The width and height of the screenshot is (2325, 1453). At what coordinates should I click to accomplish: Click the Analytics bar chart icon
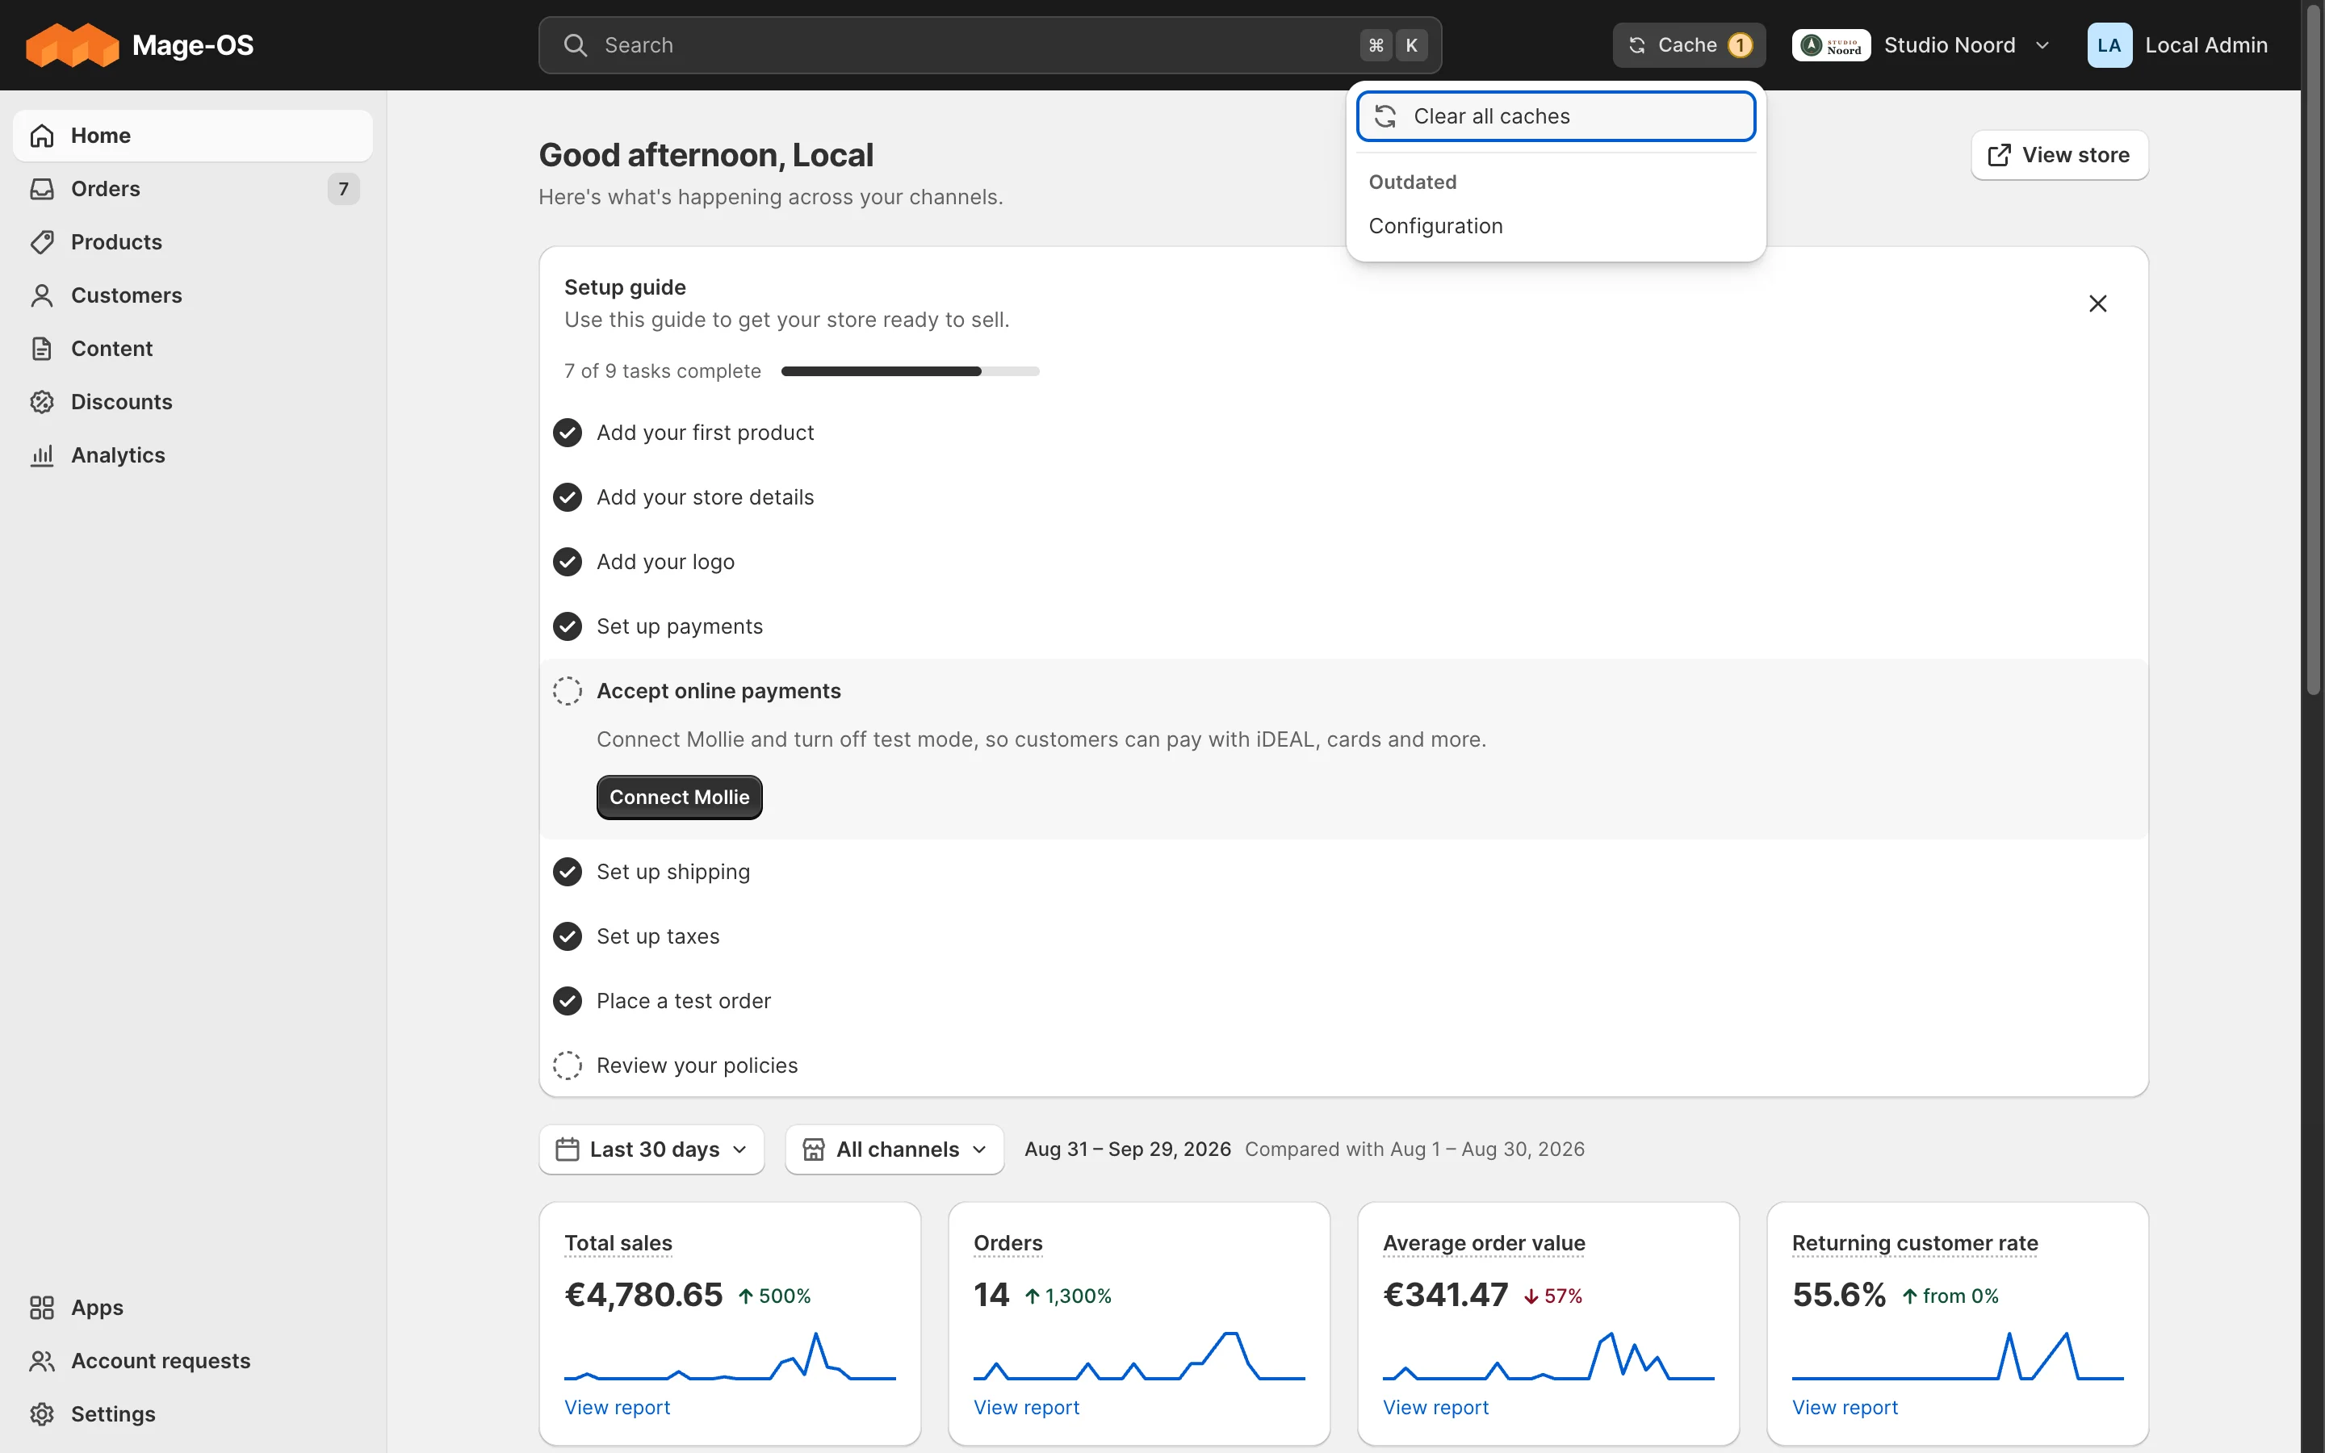click(41, 455)
